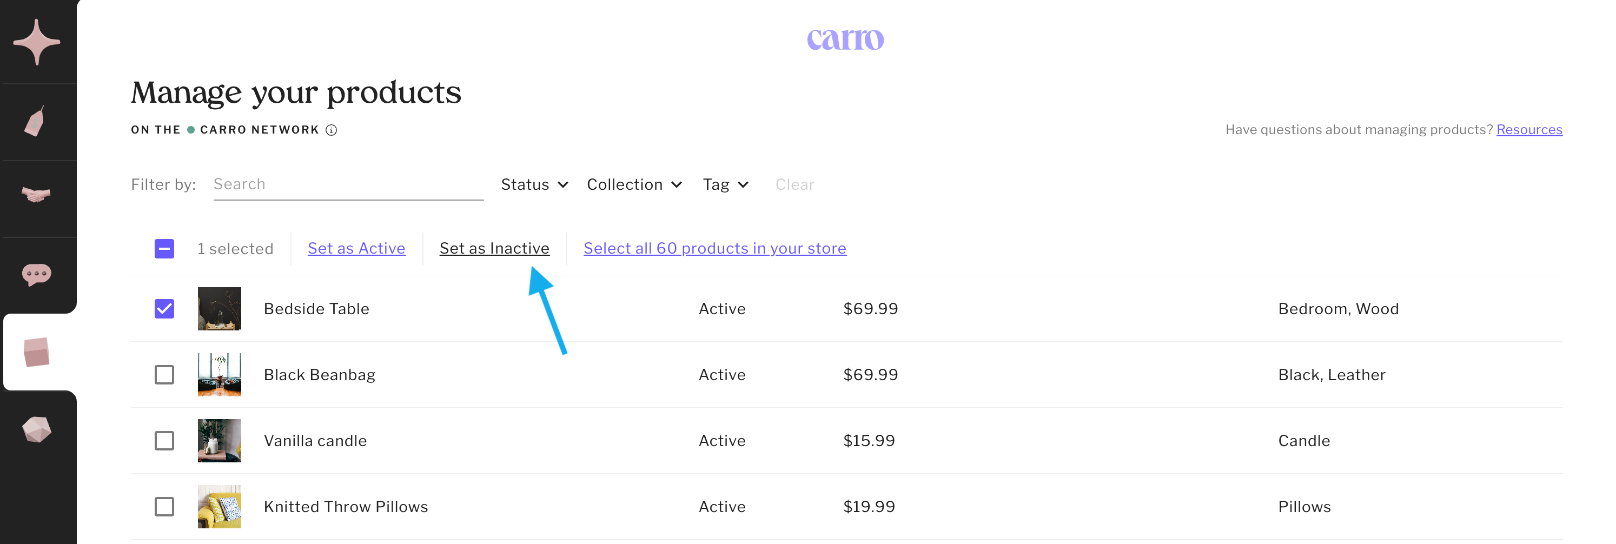Image resolution: width=1616 pixels, height=544 pixels.
Task: Open the Resources help link
Action: 1529,130
